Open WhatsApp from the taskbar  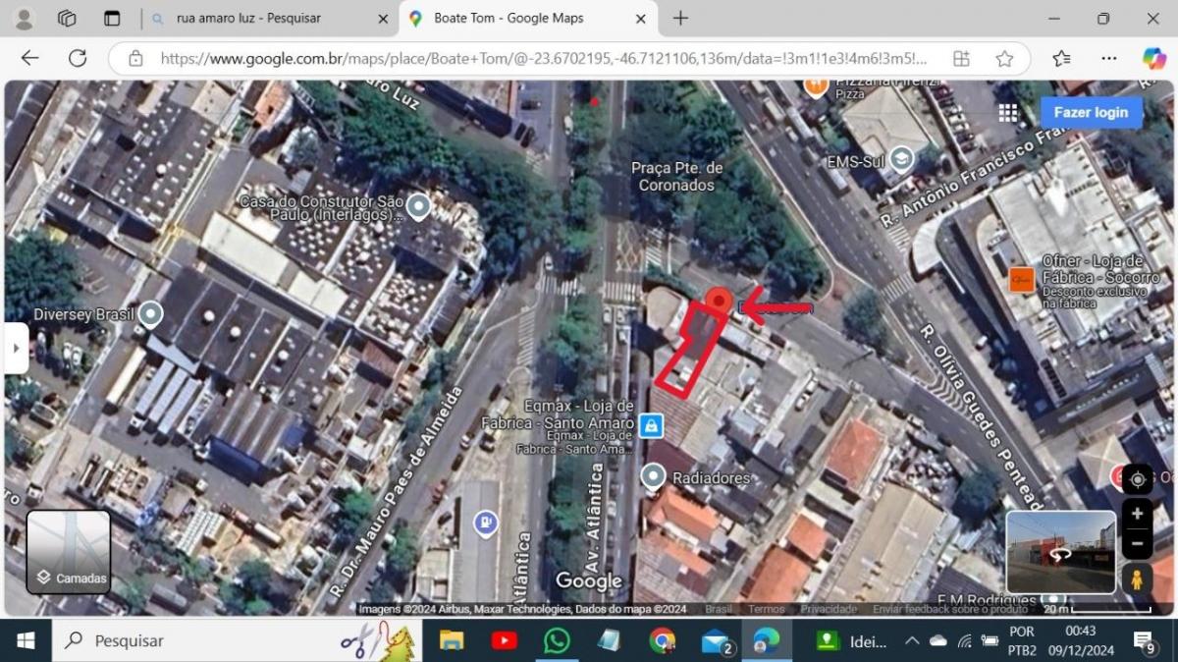tap(557, 641)
